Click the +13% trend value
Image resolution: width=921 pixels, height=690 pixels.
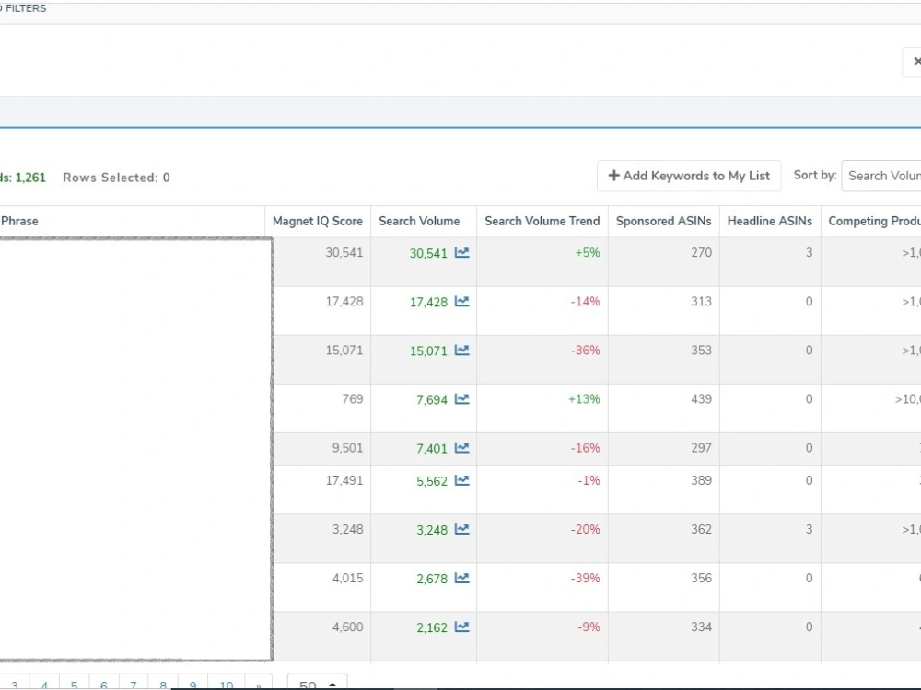584,399
